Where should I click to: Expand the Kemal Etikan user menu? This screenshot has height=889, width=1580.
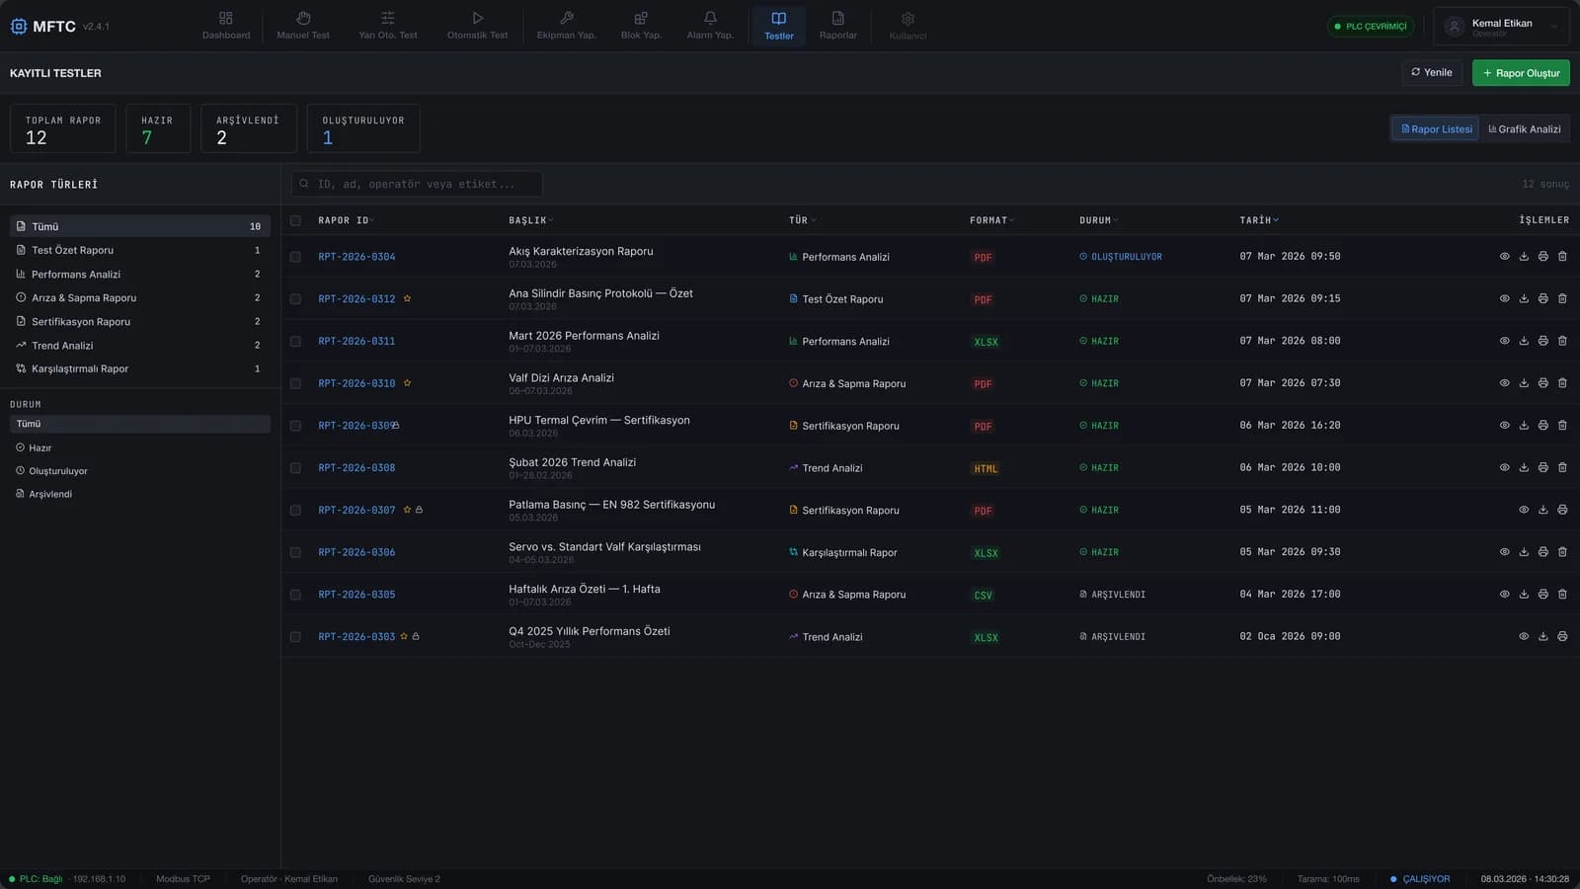tap(1501, 27)
